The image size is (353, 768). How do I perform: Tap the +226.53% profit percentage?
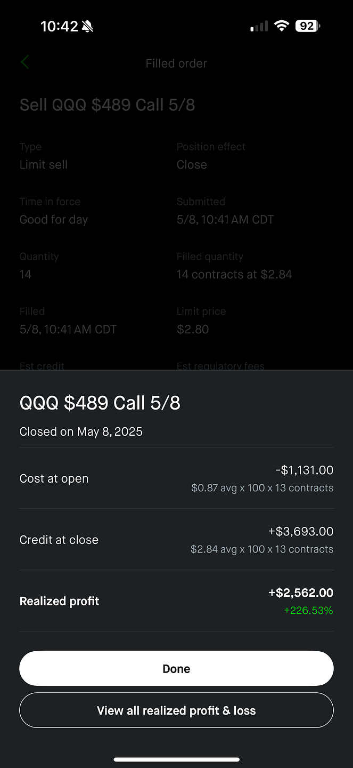coord(308,611)
